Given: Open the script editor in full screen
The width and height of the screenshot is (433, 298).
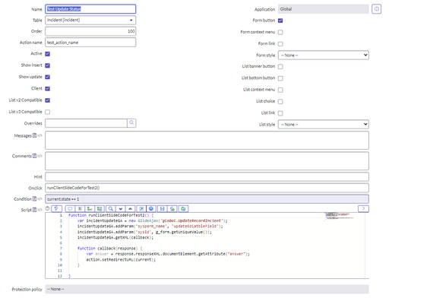Looking at the screenshot, I should [141, 209].
